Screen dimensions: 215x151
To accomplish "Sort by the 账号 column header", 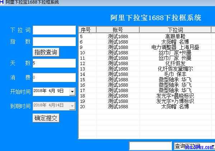I will click(x=118, y=30).
